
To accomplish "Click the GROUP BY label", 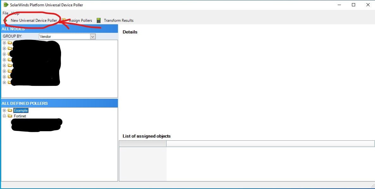I will click(x=12, y=37).
